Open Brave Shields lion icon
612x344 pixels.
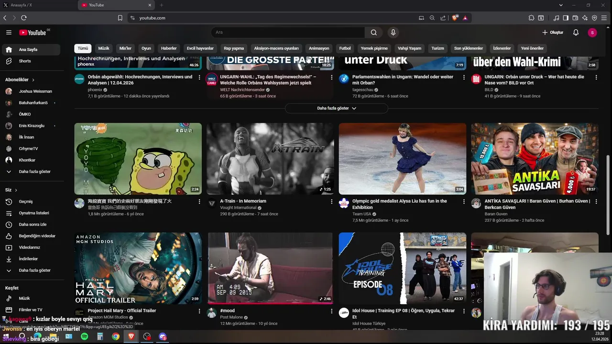point(455,18)
